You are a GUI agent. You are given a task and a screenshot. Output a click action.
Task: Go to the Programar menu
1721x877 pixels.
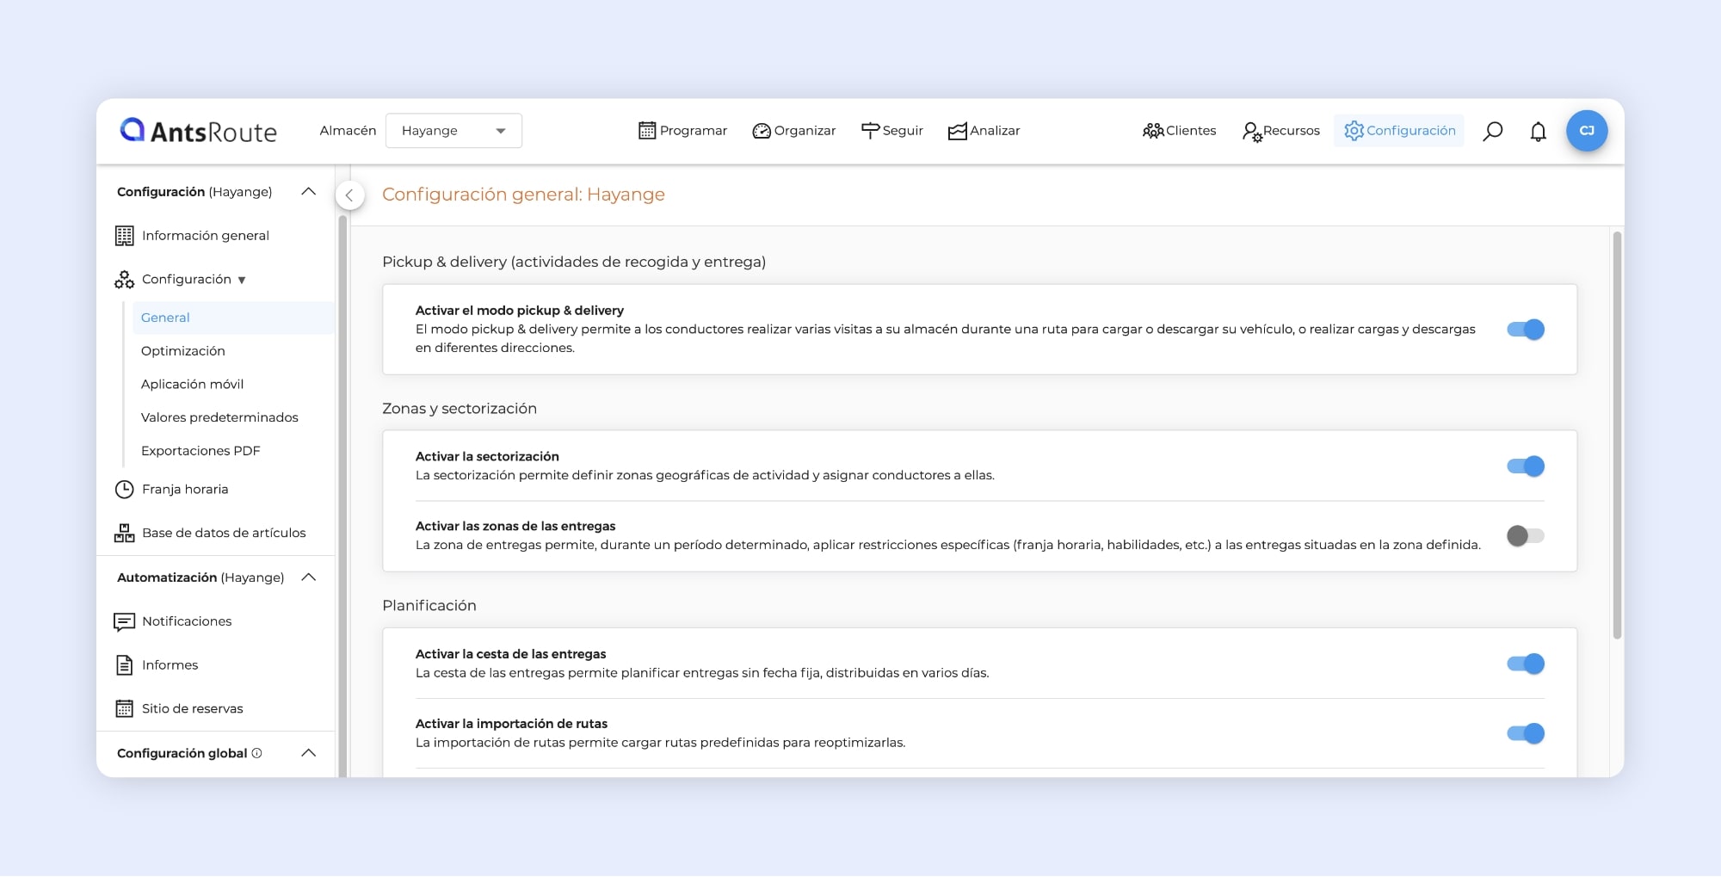point(682,131)
